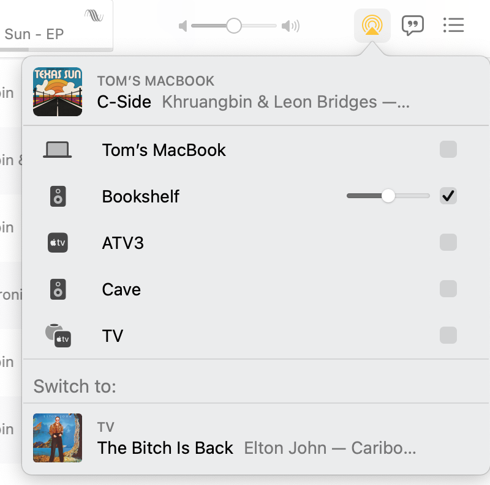The width and height of the screenshot is (490, 485).
Task: Click the main playback volume slider
Action: pyautogui.click(x=234, y=26)
